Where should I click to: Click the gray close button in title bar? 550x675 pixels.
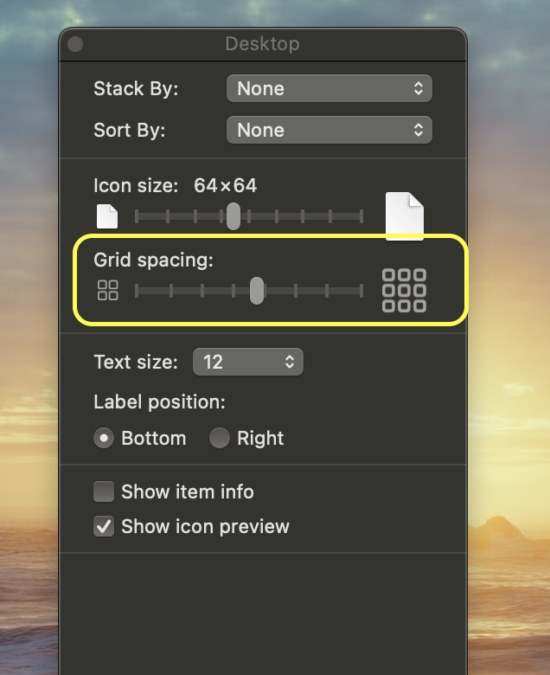[x=75, y=43]
